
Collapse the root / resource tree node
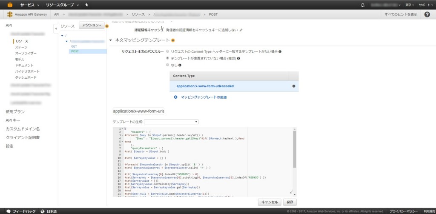(62, 36)
